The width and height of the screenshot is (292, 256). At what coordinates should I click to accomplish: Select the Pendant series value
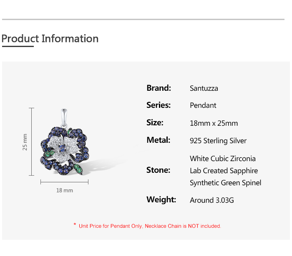point(203,105)
